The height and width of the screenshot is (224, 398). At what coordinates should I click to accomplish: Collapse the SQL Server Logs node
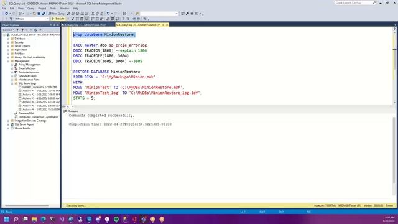[x=12, y=83]
